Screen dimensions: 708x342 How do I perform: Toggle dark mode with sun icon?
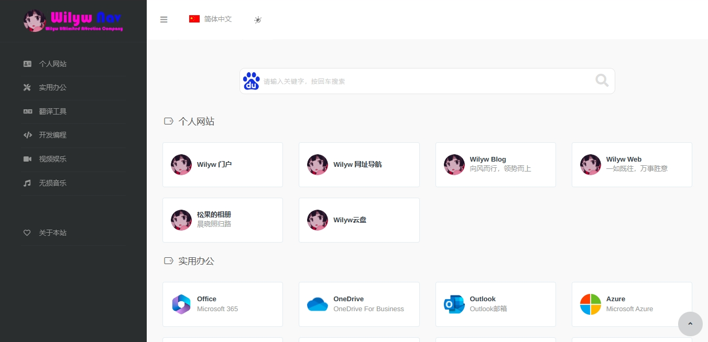point(257,20)
